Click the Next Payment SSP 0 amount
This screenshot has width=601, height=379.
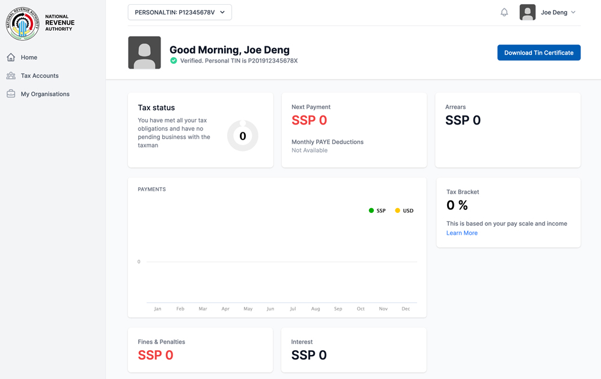click(x=310, y=120)
